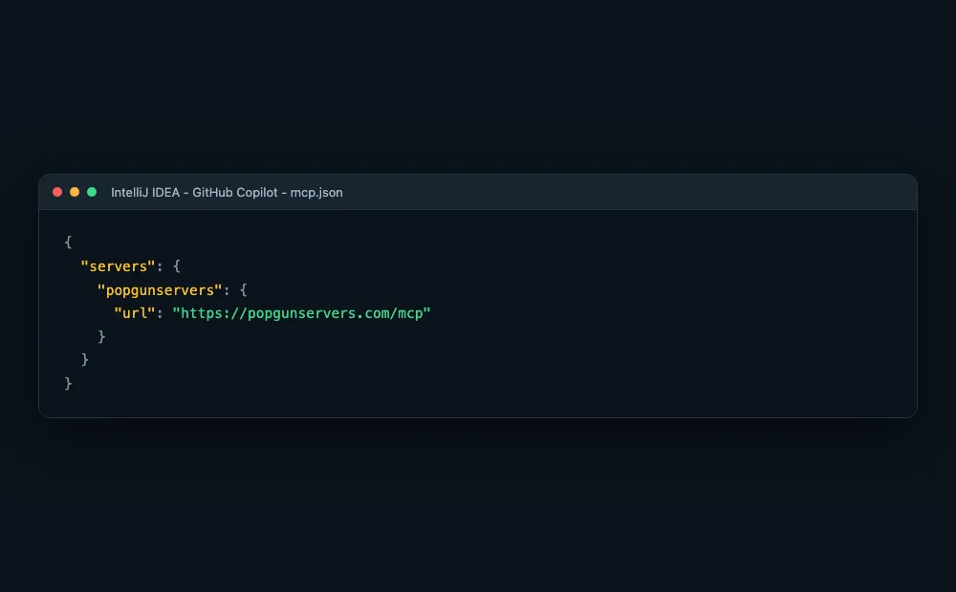Click the "popgunservers" key in the JSON
Viewport: 956px width, 592px height.
pos(160,290)
